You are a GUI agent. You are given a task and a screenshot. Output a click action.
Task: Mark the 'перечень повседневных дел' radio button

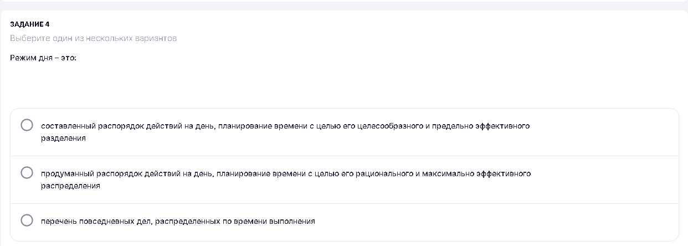pyautogui.click(x=27, y=221)
